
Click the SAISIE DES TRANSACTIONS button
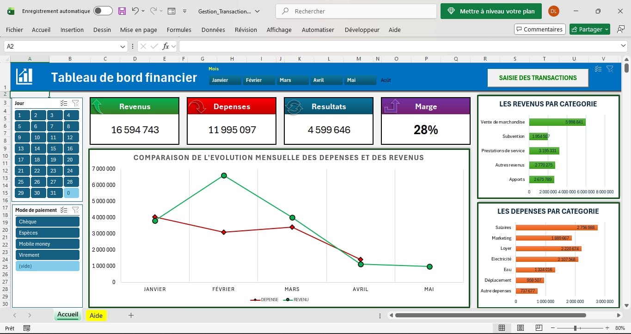click(538, 78)
